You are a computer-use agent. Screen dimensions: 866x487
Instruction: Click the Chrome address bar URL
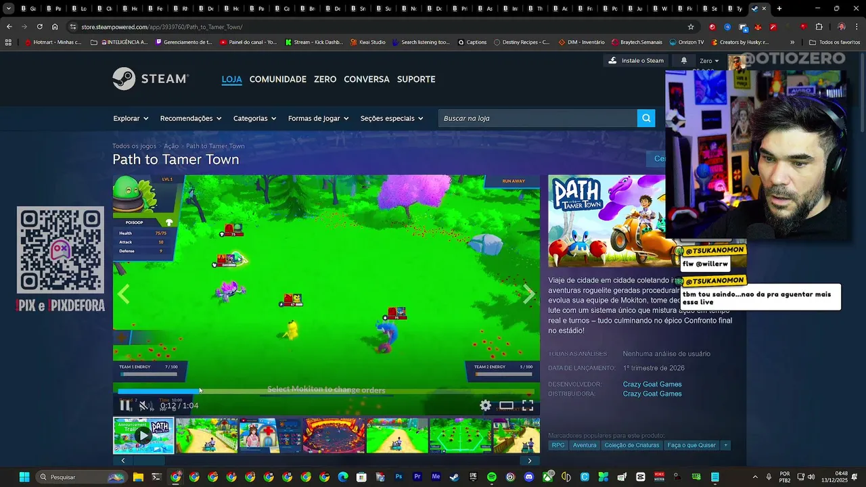[162, 27]
